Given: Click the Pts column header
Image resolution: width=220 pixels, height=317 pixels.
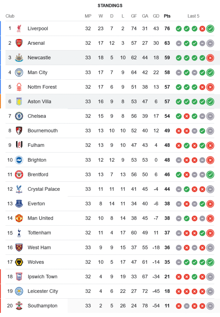Looking at the screenshot, I should point(167,16).
